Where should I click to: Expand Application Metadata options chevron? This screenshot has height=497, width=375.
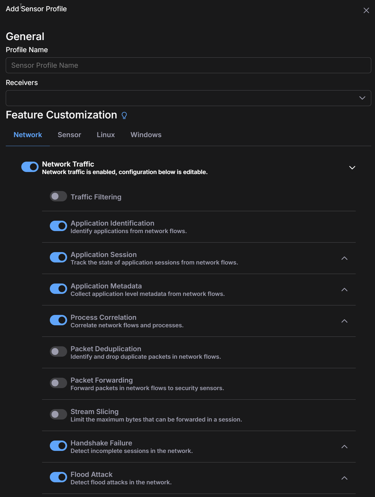pyautogui.click(x=344, y=290)
